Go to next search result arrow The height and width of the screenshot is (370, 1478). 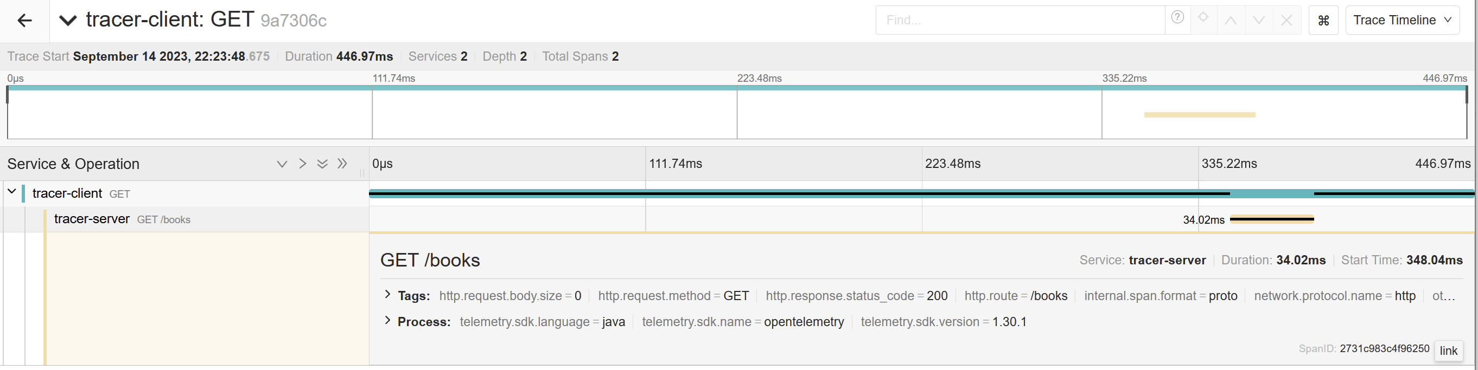[1259, 21]
